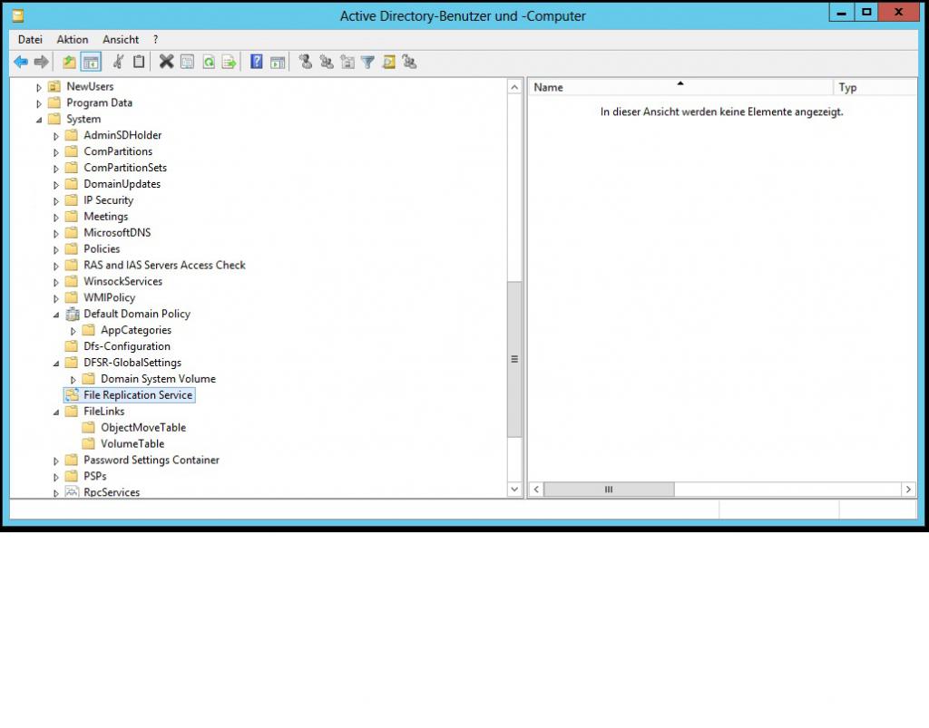929x728 pixels.
Task: Create new organizational unit via toolbar icon
Action: point(347,62)
